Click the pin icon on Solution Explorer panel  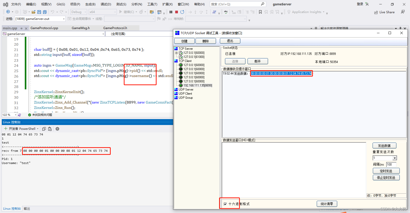400,28
